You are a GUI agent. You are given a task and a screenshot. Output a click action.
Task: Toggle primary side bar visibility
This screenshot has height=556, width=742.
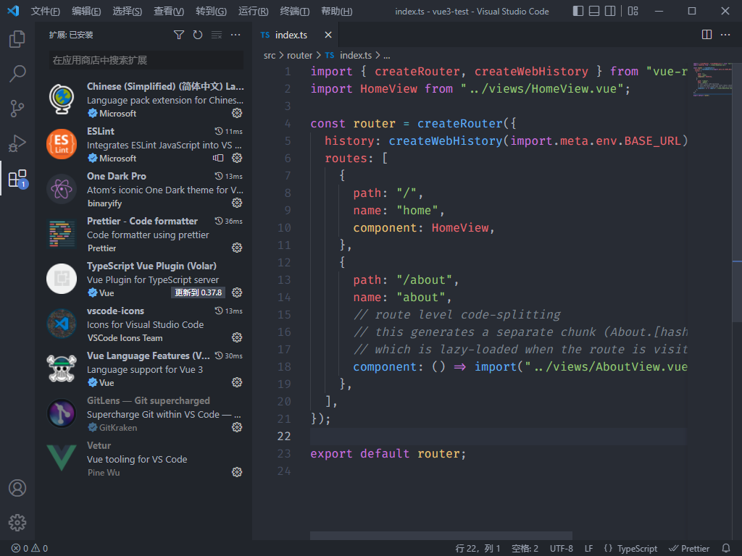(x=578, y=11)
